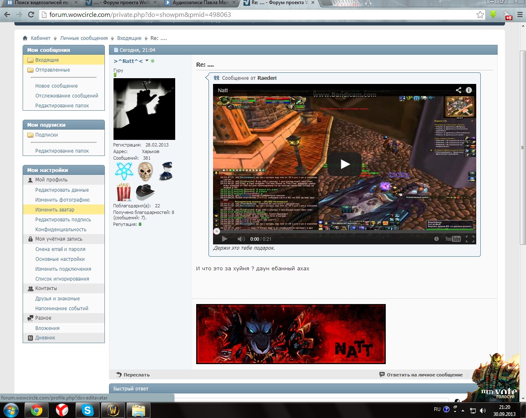526x418 pixels.
Task: Open Редактировать подпись
Action: tap(63, 219)
